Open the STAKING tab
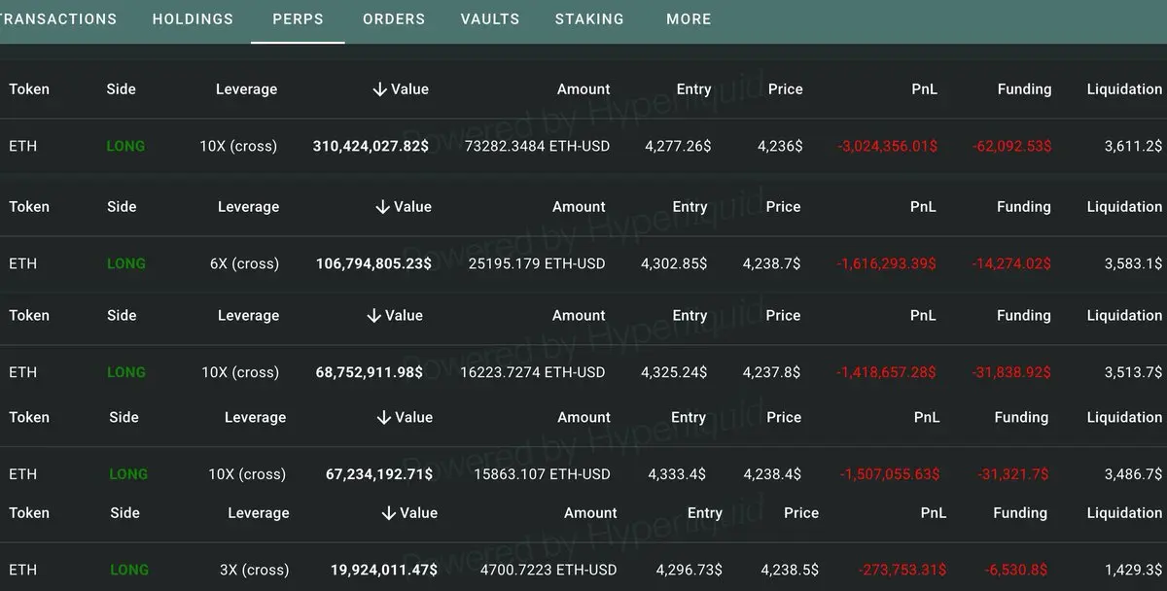 pos(589,19)
